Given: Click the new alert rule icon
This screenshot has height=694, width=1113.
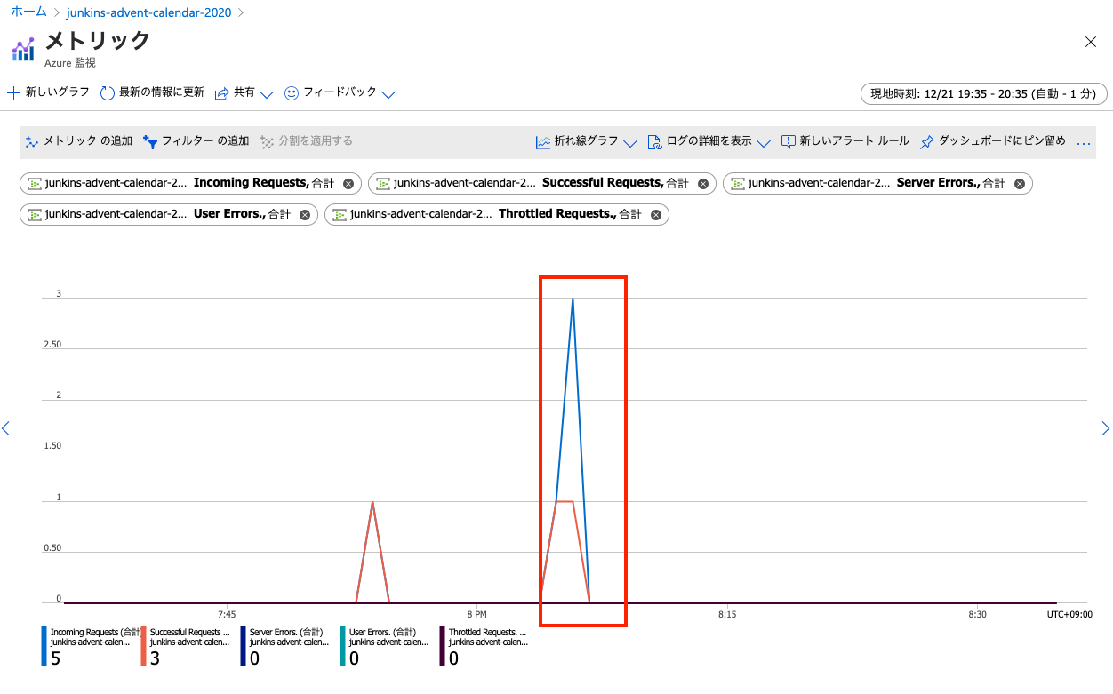Looking at the screenshot, I should pos(788,141).
